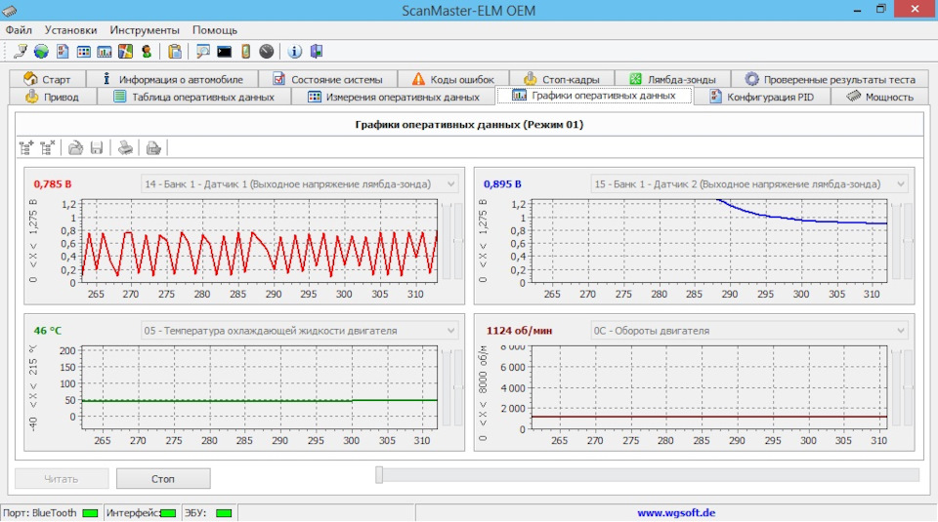
Task: Click the blue info circle icon
Action: [x=294, y=51]
